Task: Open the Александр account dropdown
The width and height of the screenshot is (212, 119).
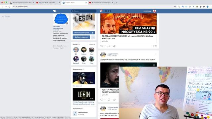Action: point(151,11)
